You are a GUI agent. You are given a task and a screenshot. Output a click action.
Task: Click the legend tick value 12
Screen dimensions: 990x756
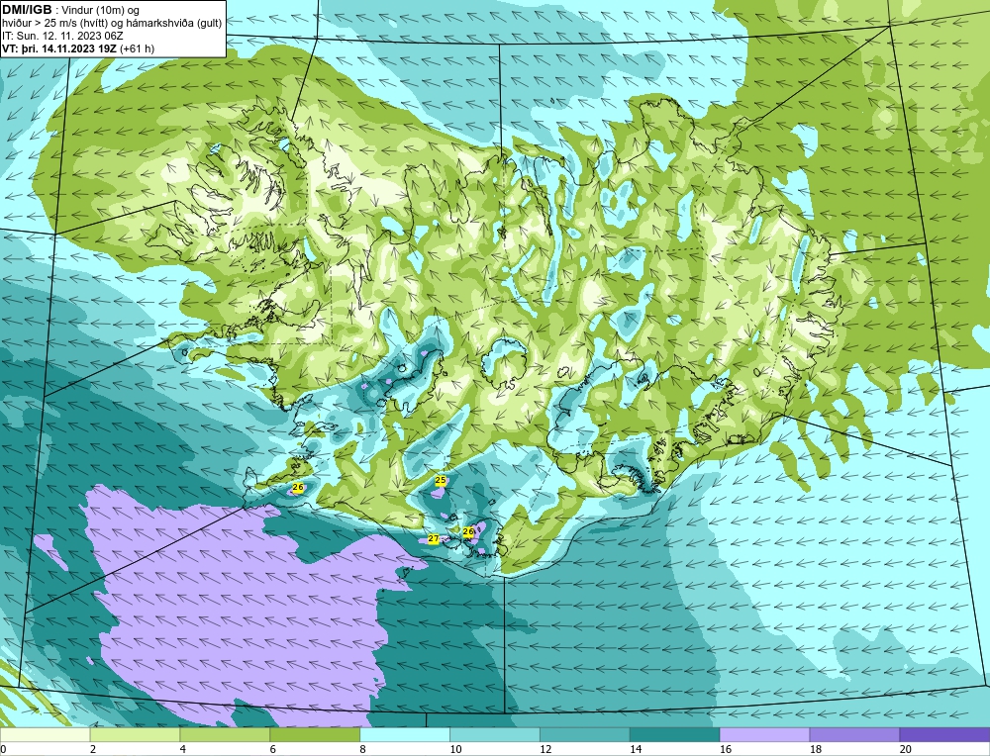544,749
